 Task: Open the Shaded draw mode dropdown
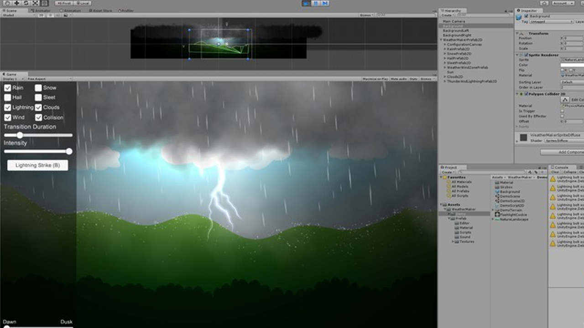tap(18, 15)
